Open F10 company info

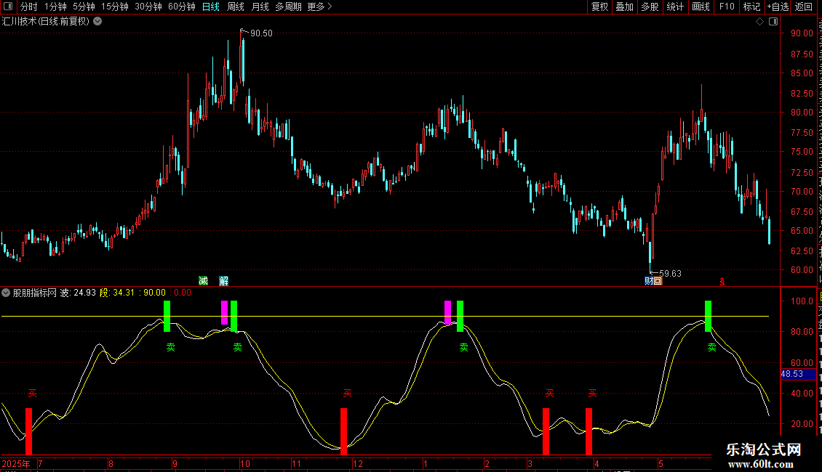[727, 7]
